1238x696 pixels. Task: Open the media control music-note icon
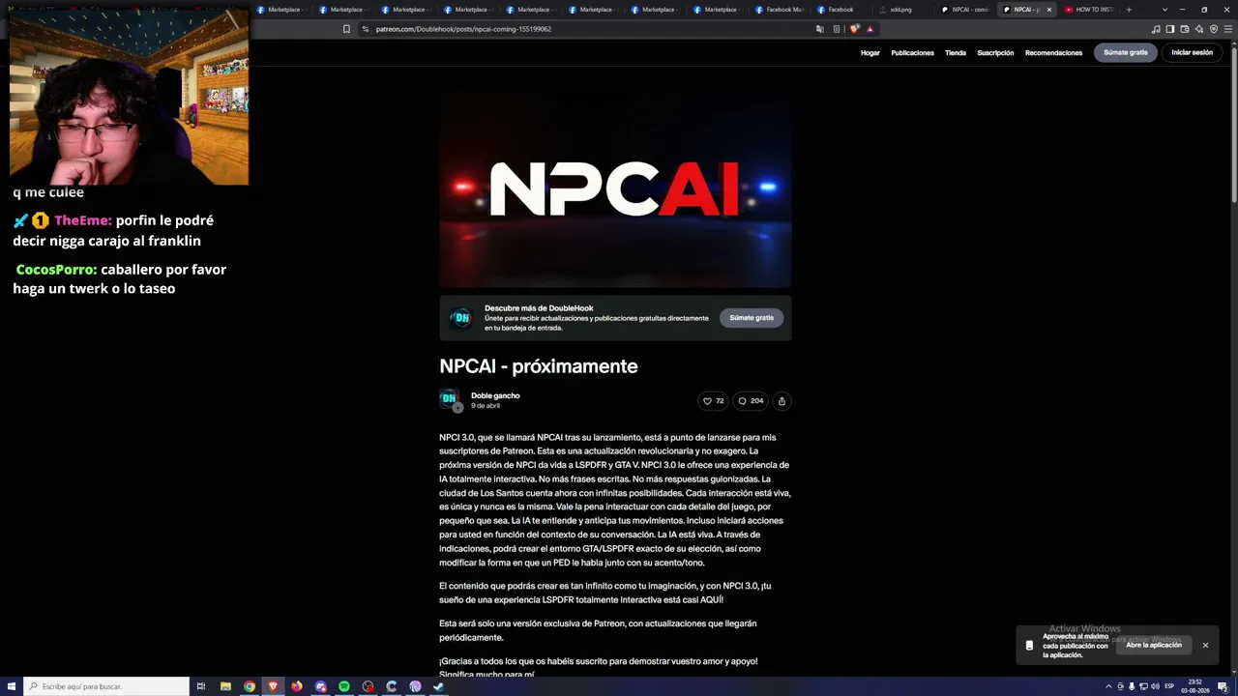click(1156, 29)
